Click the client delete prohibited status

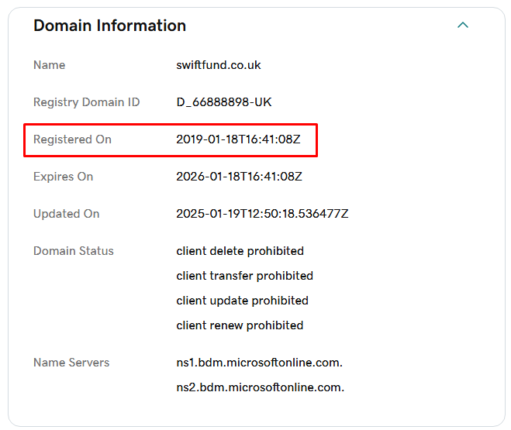coord(240,251)
